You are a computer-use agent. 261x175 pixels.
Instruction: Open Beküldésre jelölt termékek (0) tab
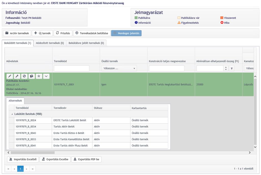[86, 43]
